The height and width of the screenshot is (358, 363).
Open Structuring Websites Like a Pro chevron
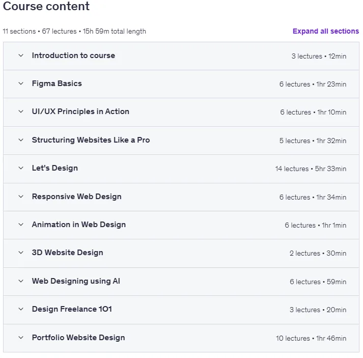(21, 140)
